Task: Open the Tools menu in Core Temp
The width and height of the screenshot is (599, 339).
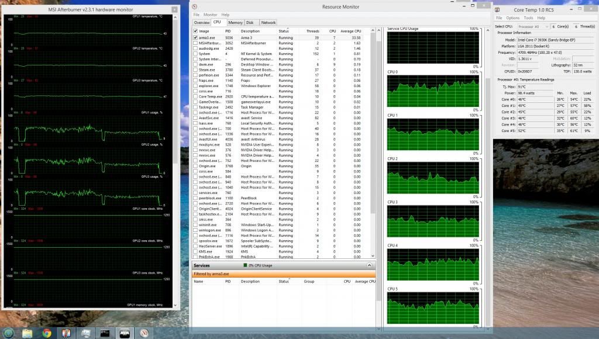Action: pyautogui.click(x=528, y=18)
